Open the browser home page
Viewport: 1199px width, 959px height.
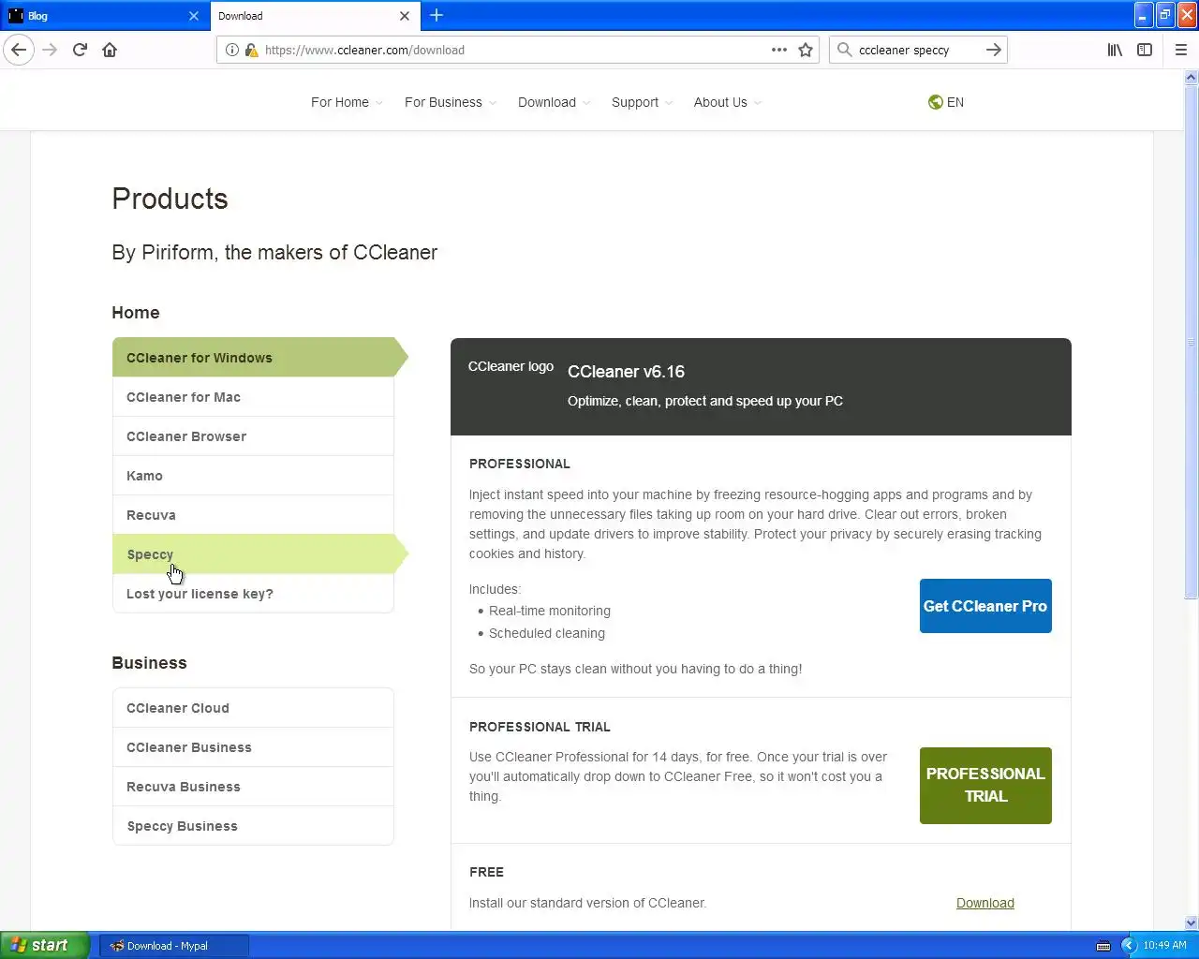tap(110, 50)
